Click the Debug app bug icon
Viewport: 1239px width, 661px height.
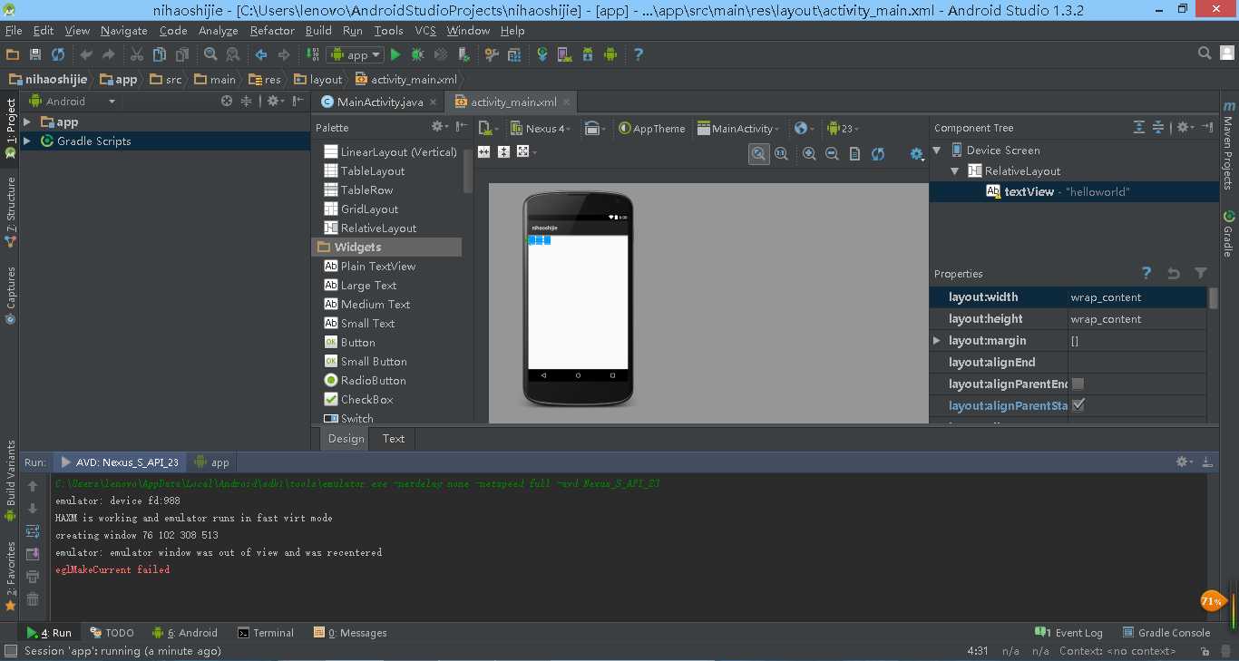click(x=417, y=55)
